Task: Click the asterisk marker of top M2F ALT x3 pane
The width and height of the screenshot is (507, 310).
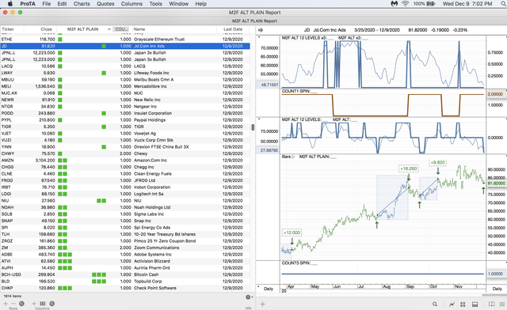Action: 259,38
